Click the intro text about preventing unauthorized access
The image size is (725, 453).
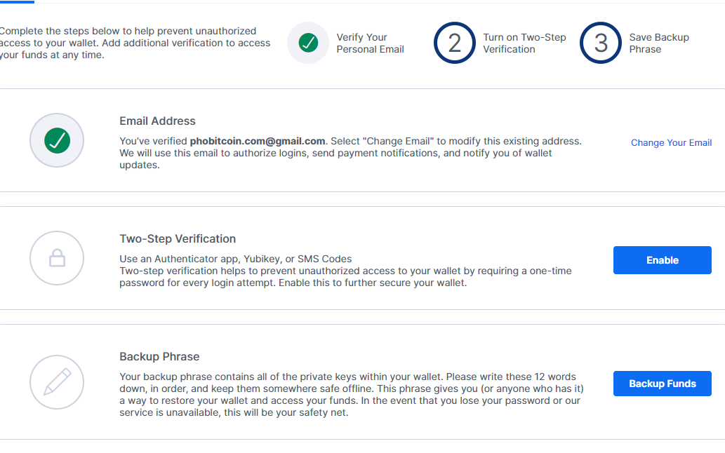tap(133, 43)
